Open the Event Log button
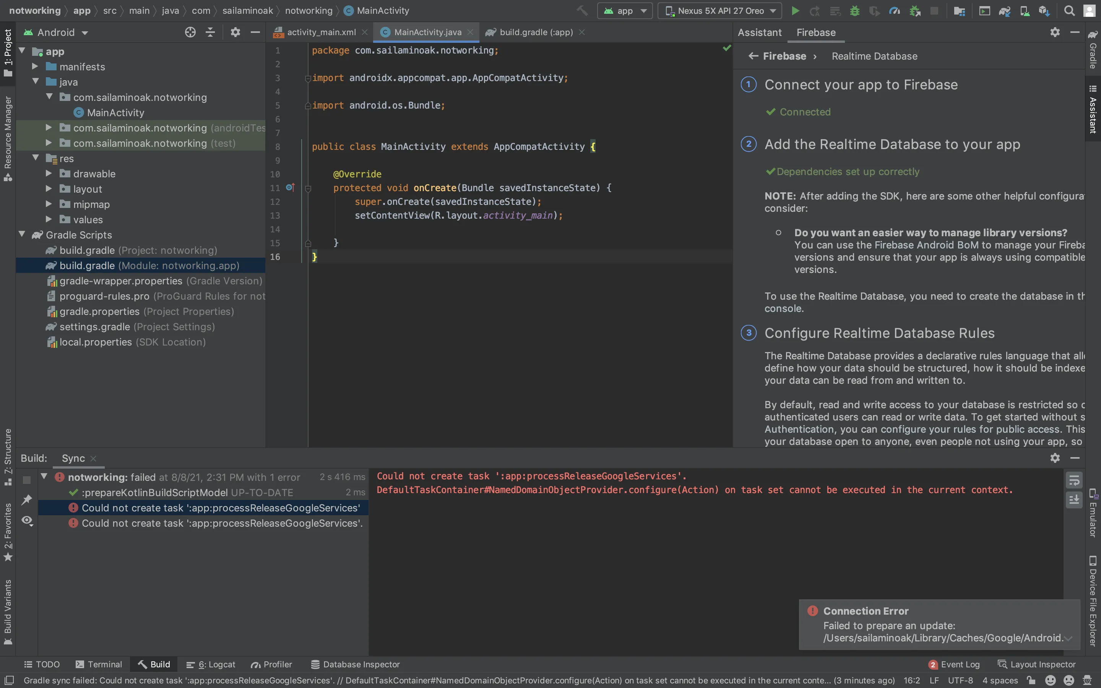Screen dimensions: 1101x688 coord(954,664)
